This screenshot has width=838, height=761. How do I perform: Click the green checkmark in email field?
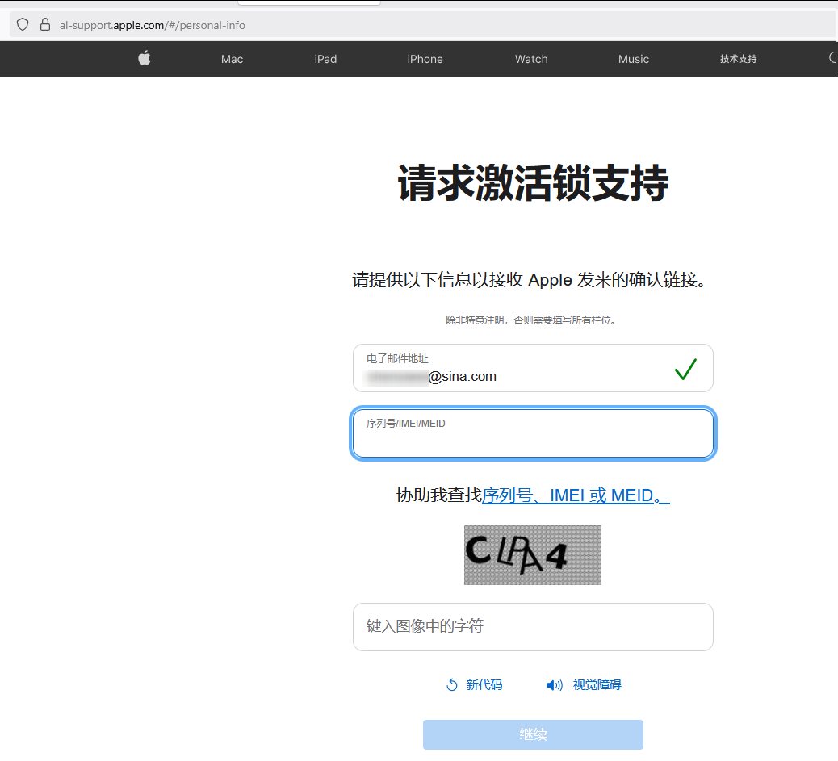pos(685,370)
